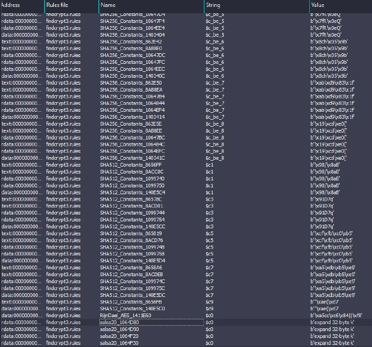
Task: Select row SHA256_Constants_140341C
Action: [186, 158]
